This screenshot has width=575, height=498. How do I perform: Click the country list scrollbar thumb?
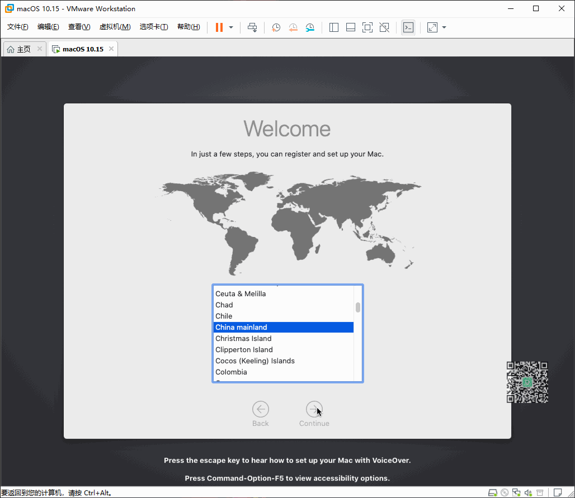358,307
